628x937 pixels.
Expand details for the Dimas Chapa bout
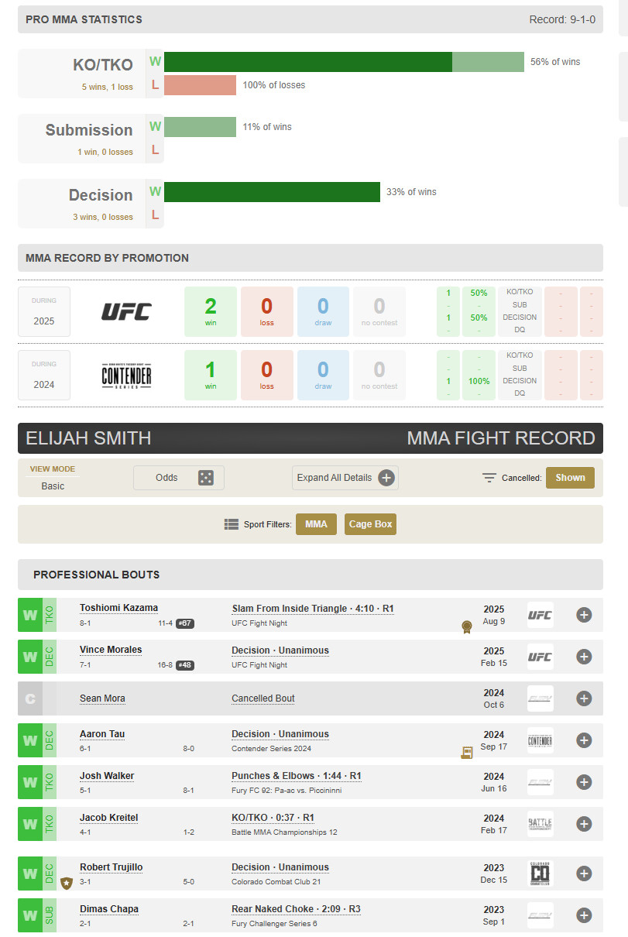coord(584,915)
